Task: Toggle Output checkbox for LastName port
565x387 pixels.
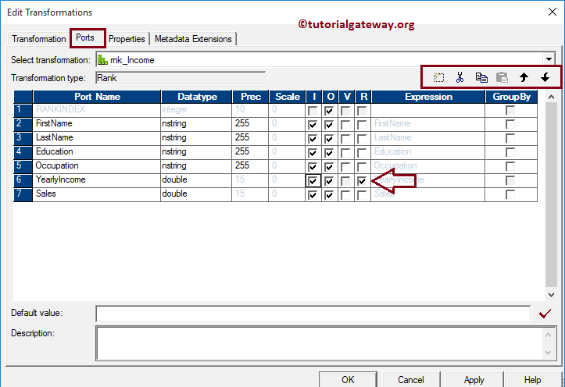Action: 329,139
